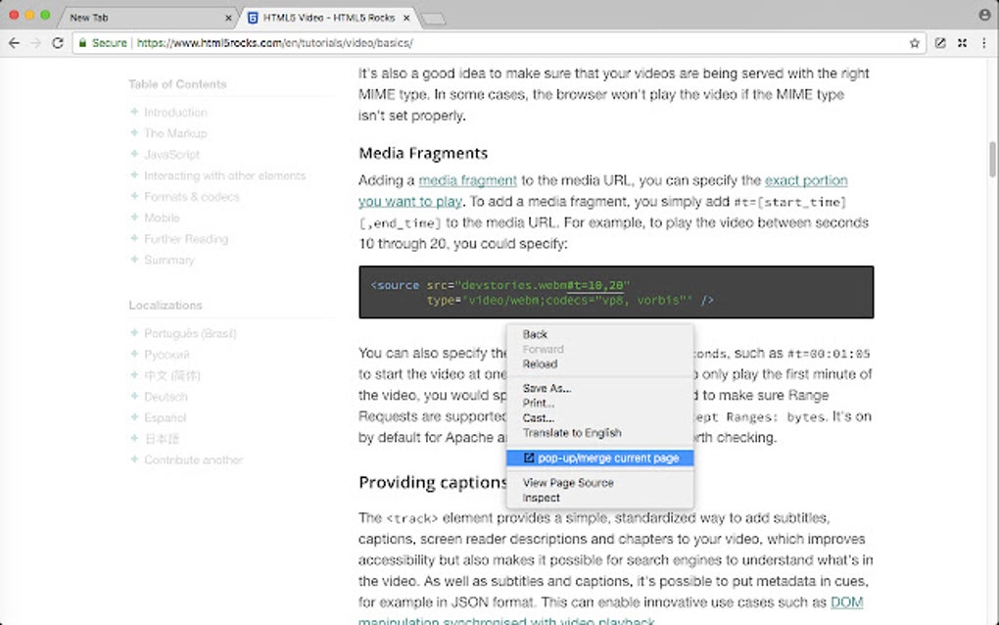Choose View Page Source from context menu

pyautogui.click(x=568, y=483)
